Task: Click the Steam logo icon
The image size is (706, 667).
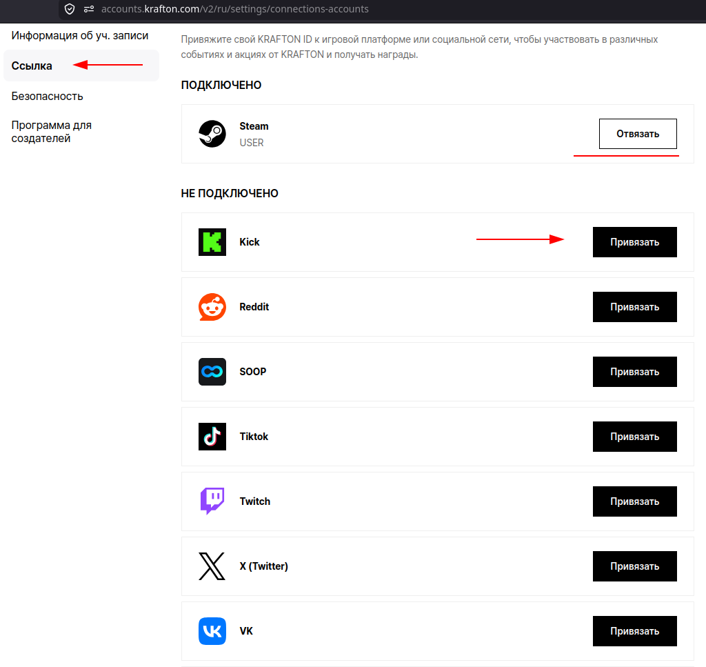Action: (212, 134)
